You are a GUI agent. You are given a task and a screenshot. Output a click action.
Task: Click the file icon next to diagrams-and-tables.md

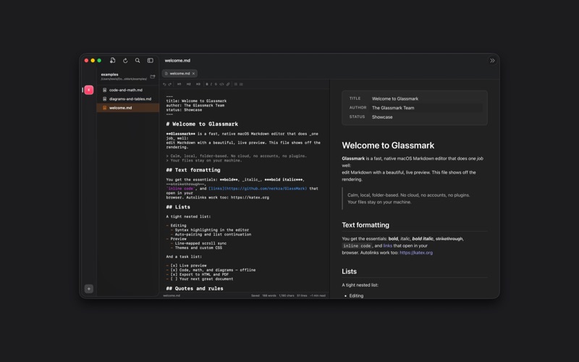[x=104, y=99]
